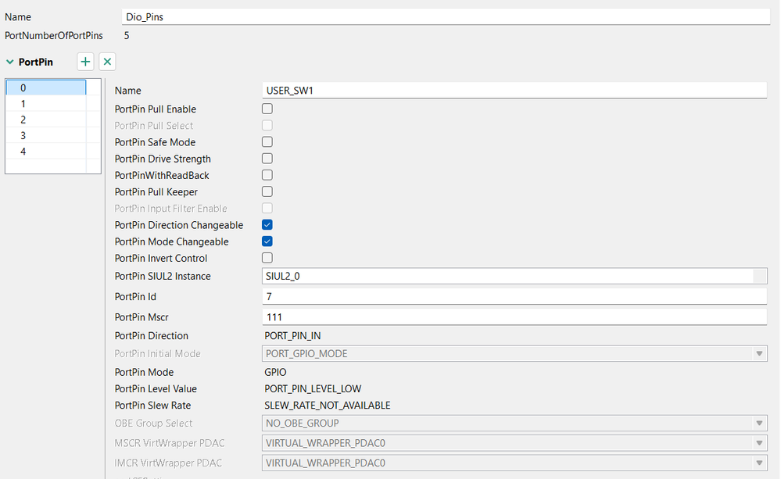
Task: Toggle the PortPin Drive Strength checkbox
Action: pos(267,159)
